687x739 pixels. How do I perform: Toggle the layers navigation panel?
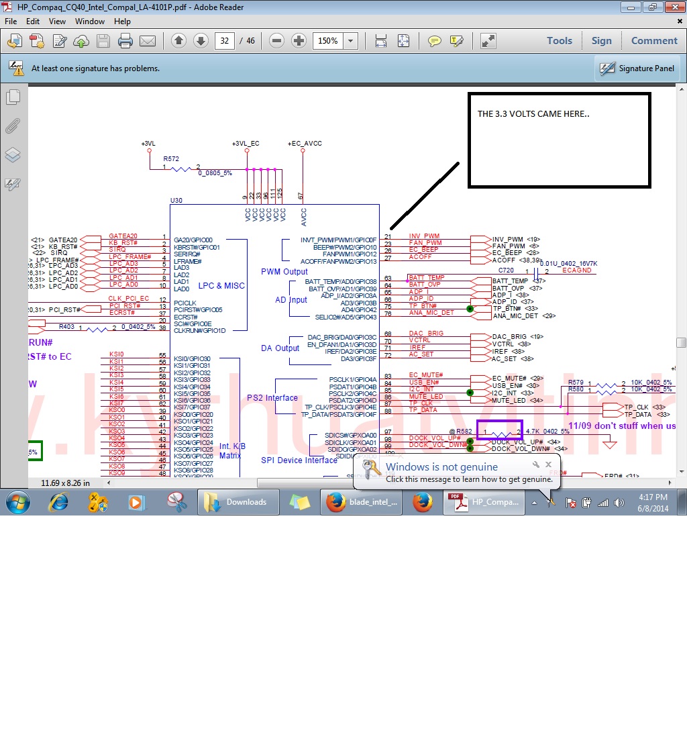13,155
